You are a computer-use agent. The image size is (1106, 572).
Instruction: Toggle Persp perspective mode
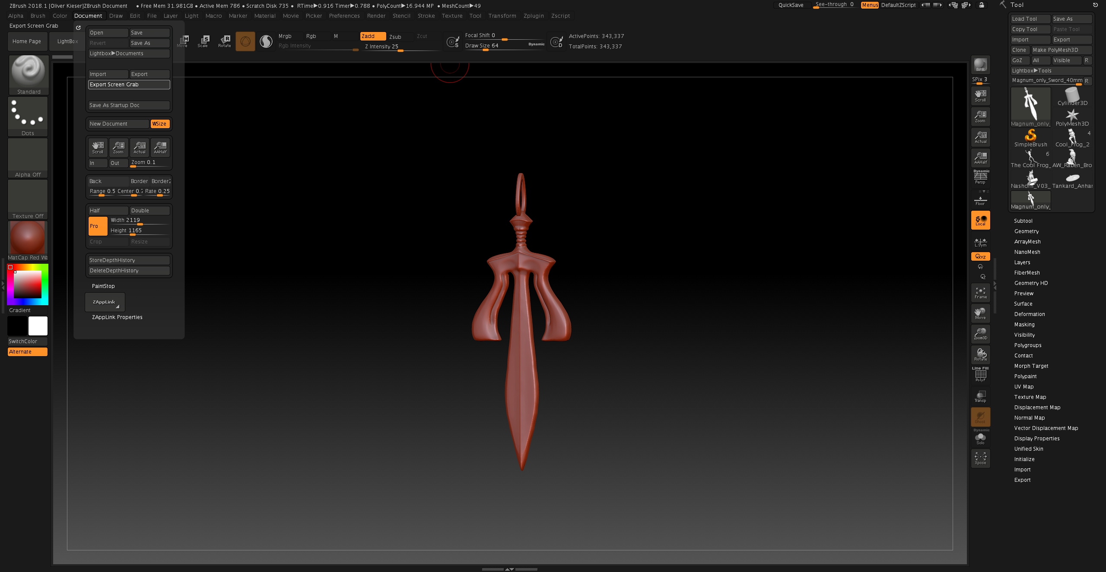tap(980, 177)
